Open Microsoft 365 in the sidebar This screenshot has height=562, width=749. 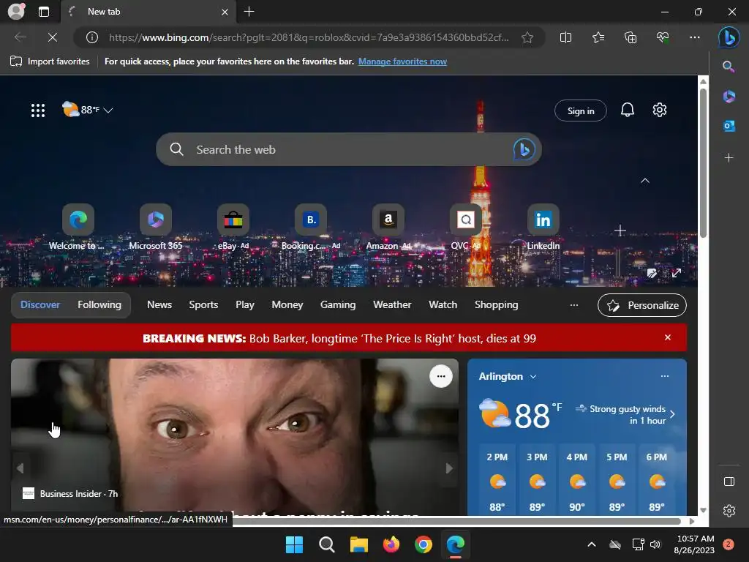click(729, 97)
